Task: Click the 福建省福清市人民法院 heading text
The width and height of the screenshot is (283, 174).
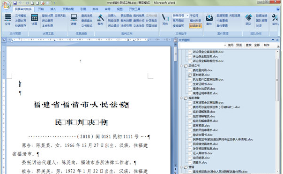Action: point(81,105)
